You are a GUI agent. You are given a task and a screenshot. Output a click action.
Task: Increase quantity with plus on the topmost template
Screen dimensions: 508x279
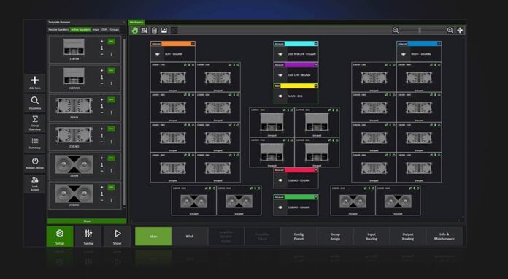(x=101, y=41)
